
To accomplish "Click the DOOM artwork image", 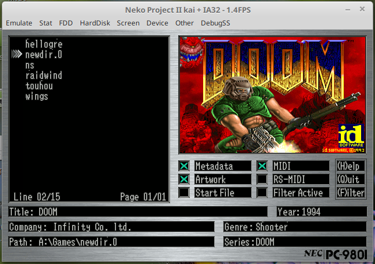I will coord(273,95).
